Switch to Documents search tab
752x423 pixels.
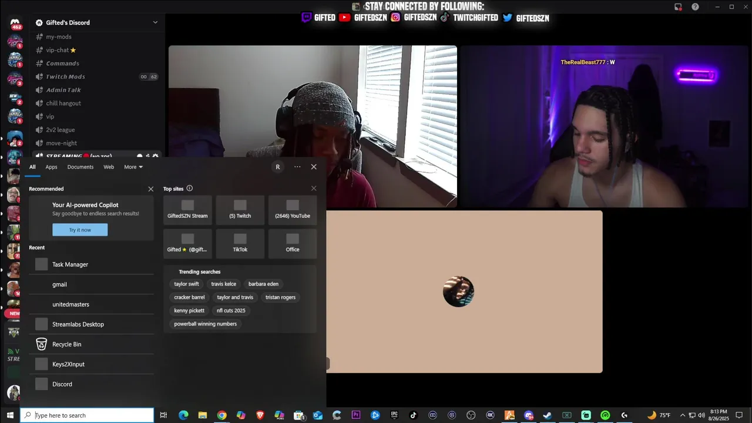click(80, 167)
